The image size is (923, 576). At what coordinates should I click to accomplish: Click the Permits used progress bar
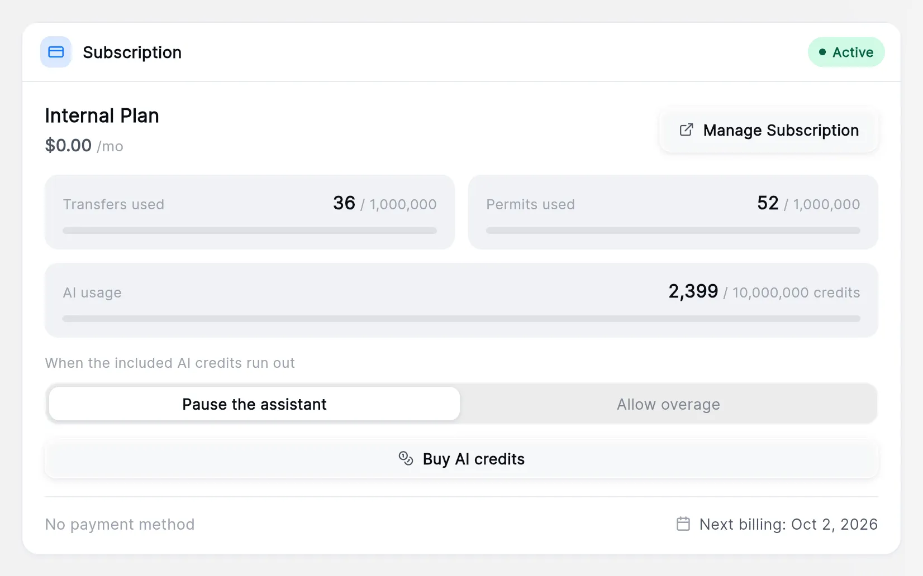click(673, 231)
